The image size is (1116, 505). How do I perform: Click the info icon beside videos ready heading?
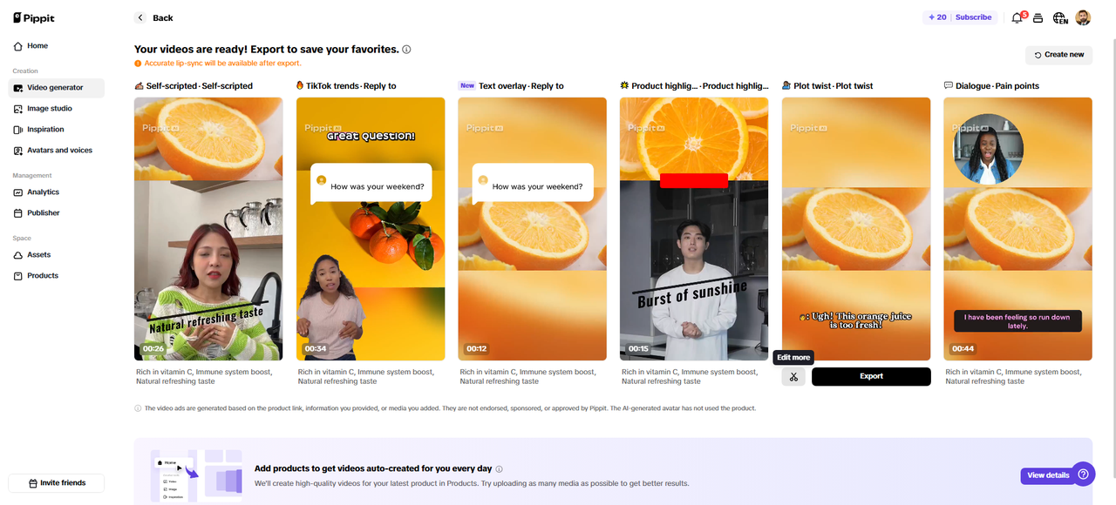407,50
